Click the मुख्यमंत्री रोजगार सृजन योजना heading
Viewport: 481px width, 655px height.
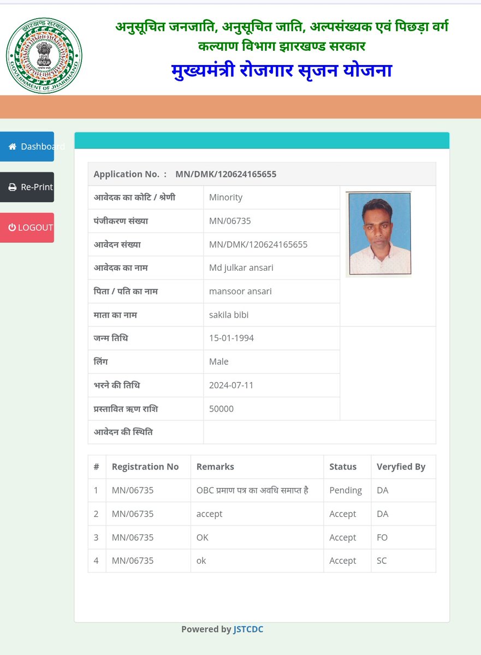pos(281,70)
